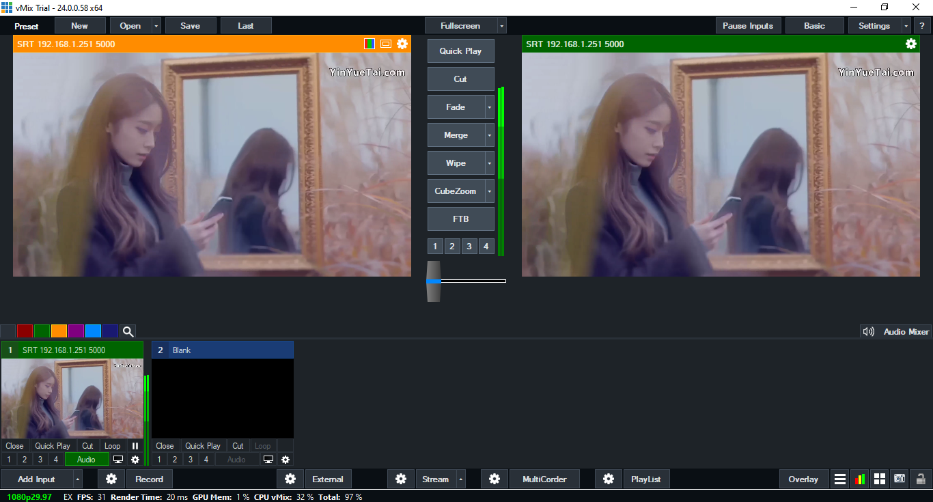933x502 pixels.
Task: Toggle overlay 4 on SRT input
Action: pyautogui.click(x=56, y=460)
